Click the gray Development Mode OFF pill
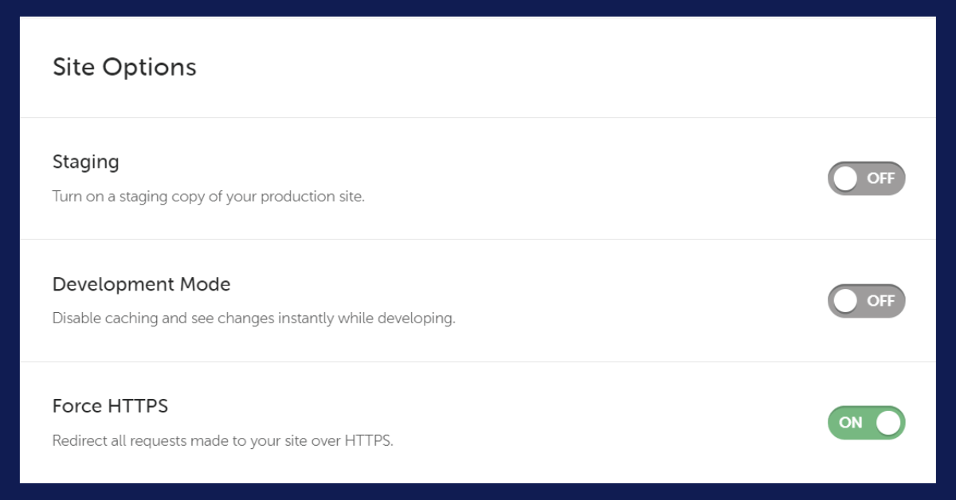 coord(867,301)
